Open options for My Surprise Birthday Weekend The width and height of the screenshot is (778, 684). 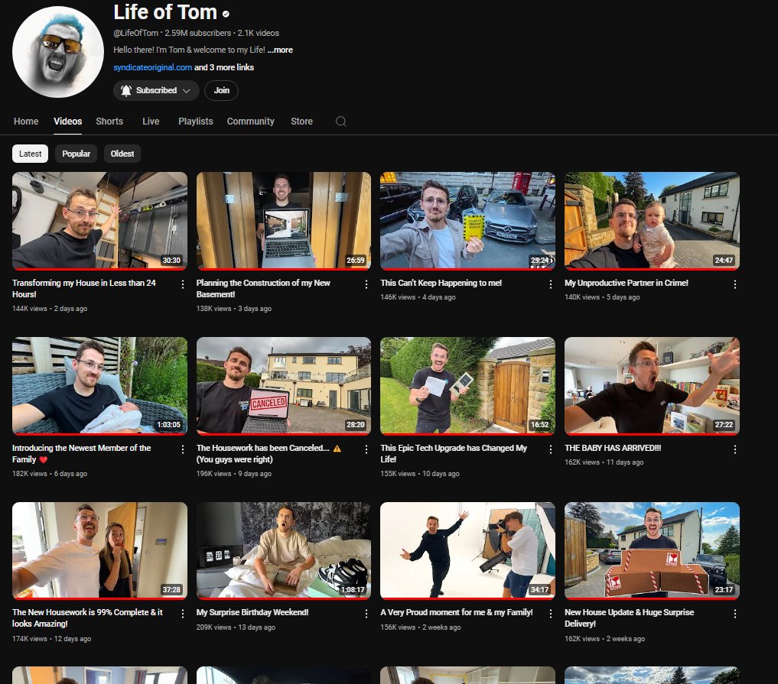366,614
